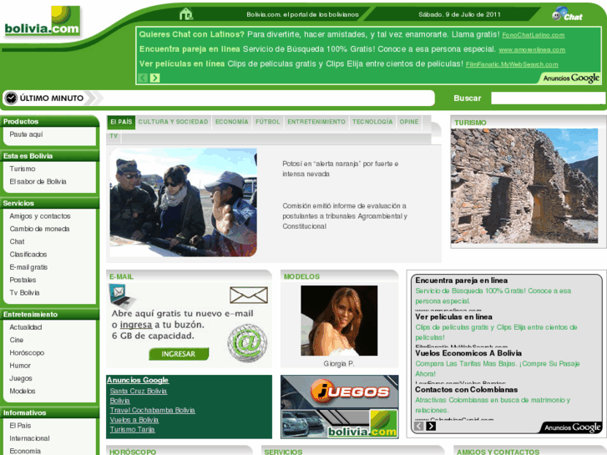Click inside the Buscar search field
The width and height of the screenshot is (607, 455).
tap(548, 98)
